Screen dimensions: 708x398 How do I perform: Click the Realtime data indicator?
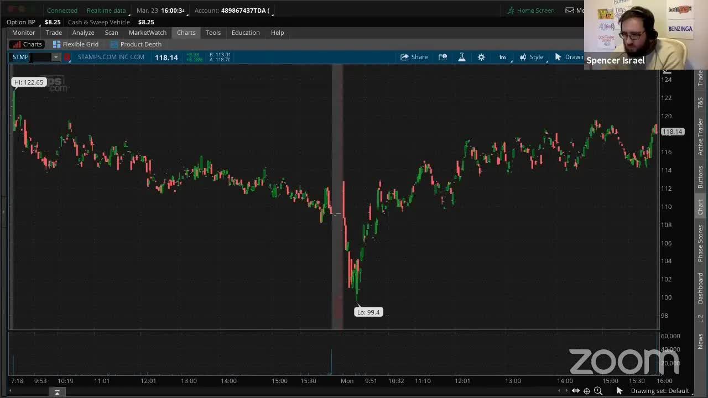tap(106, 11)
